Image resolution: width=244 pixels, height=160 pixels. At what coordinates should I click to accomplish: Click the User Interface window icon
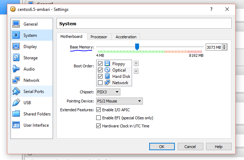coord(16,125)
